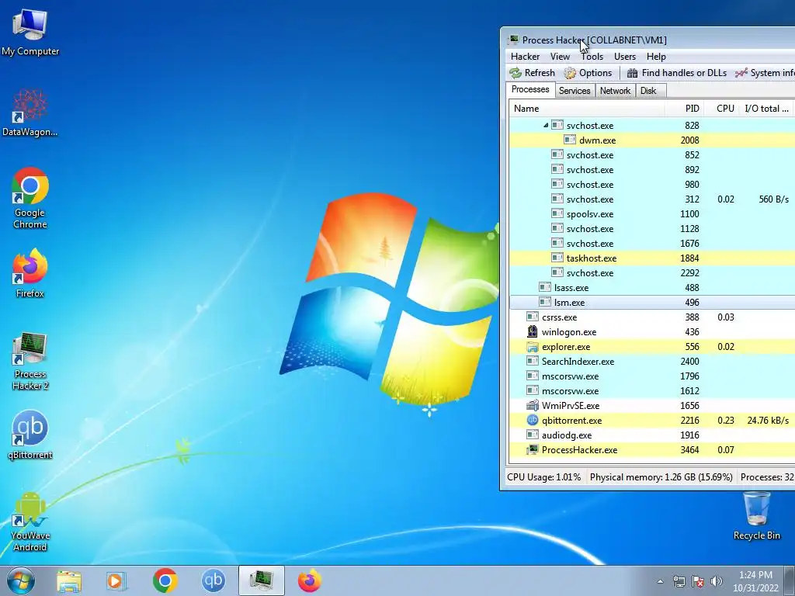Open the Windows Start menu orb
Image resolution: width=795 pixels, height=596 pixels.
click(21, 580)
